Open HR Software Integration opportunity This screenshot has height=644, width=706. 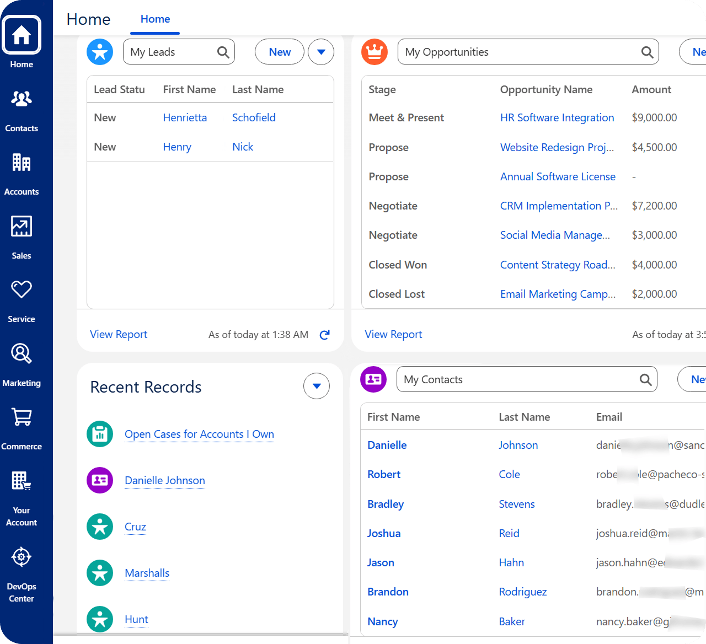557,117
